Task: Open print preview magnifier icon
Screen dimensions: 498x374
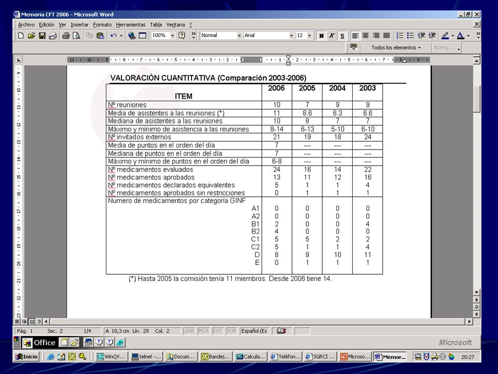Action: [76, 36]
